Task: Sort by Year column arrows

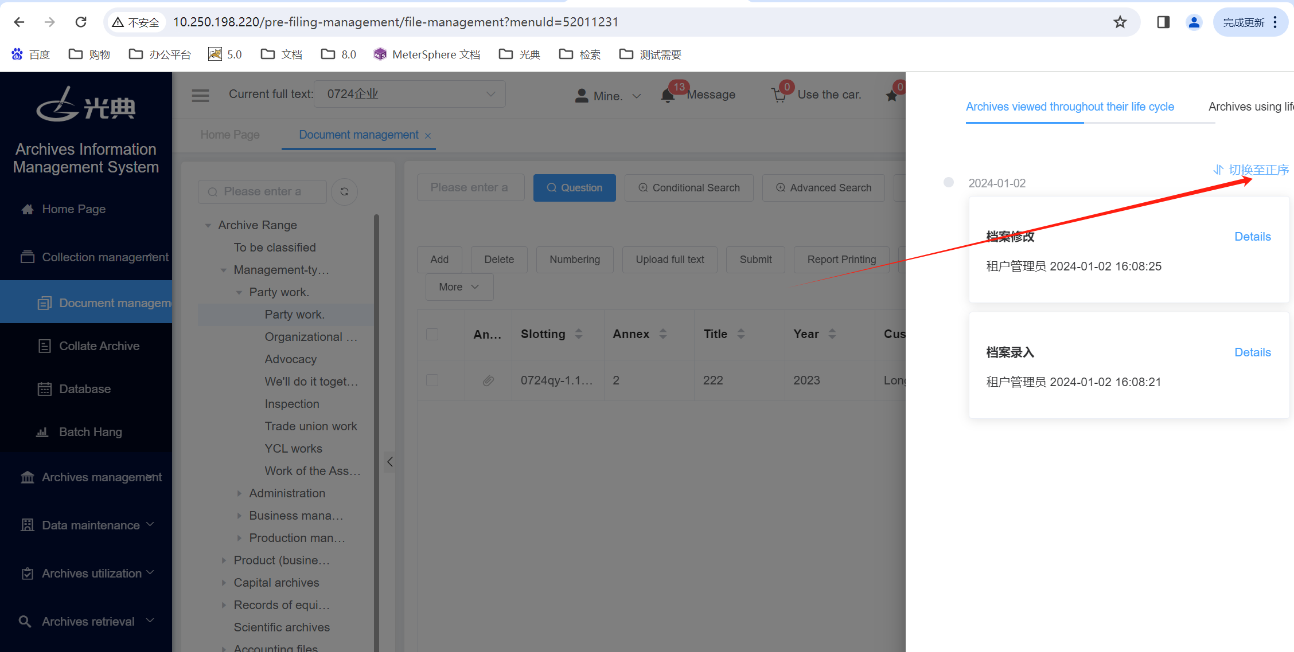Action: pyautogui.click(x=832, y=334)
